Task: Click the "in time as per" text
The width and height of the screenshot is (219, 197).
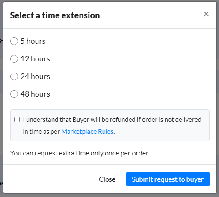Action: coord(41,132)
